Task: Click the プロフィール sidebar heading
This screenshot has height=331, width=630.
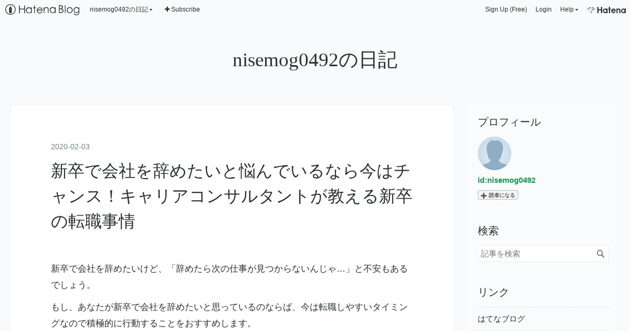Action: [509, 122]
